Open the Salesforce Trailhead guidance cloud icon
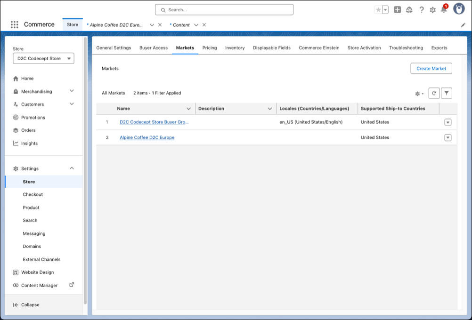Screen dimensions: 472x320 click(409, 10)
